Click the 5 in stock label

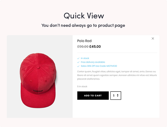pos(82,87)
